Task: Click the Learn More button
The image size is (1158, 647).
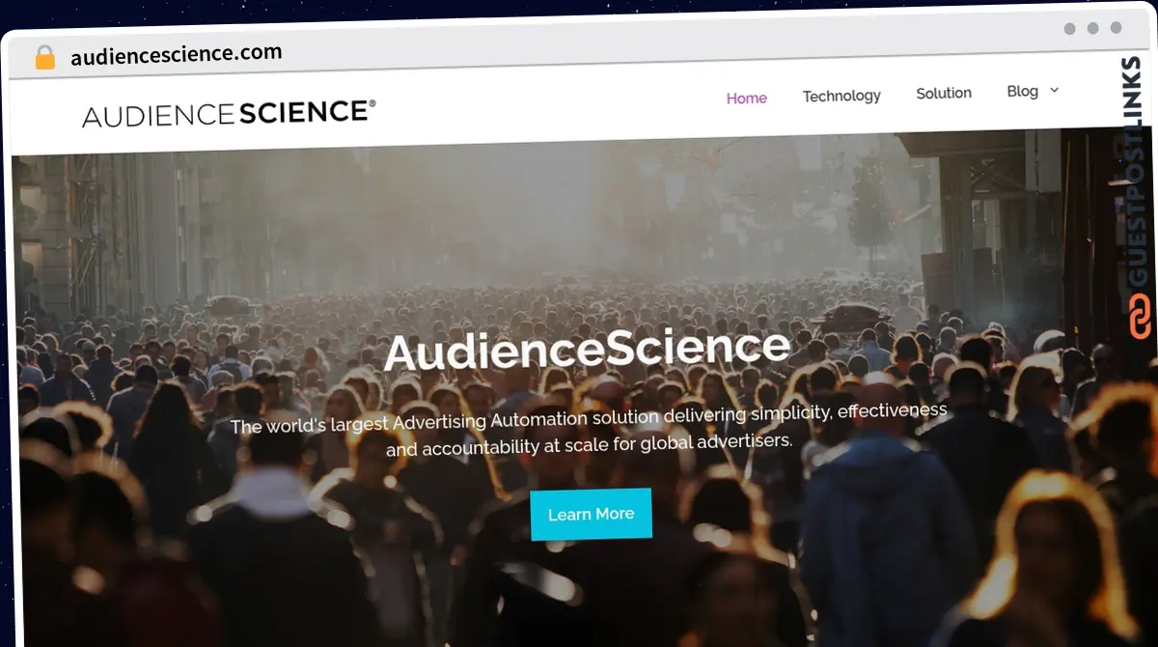Action: tap(591, 514)
